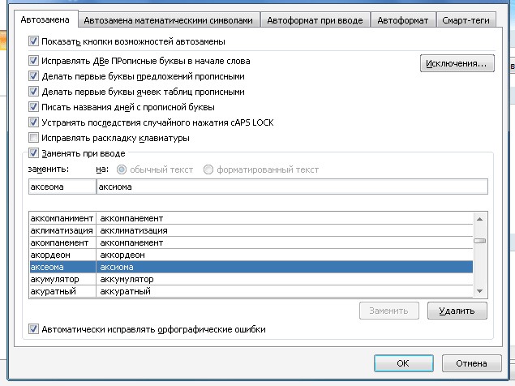Click the list scrollbar up arrow
The width and height of the screenshot is (515, 386).
tap(480, 219)
